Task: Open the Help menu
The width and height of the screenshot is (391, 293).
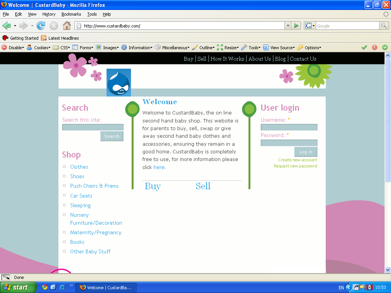Action: (x=107, y=14)
